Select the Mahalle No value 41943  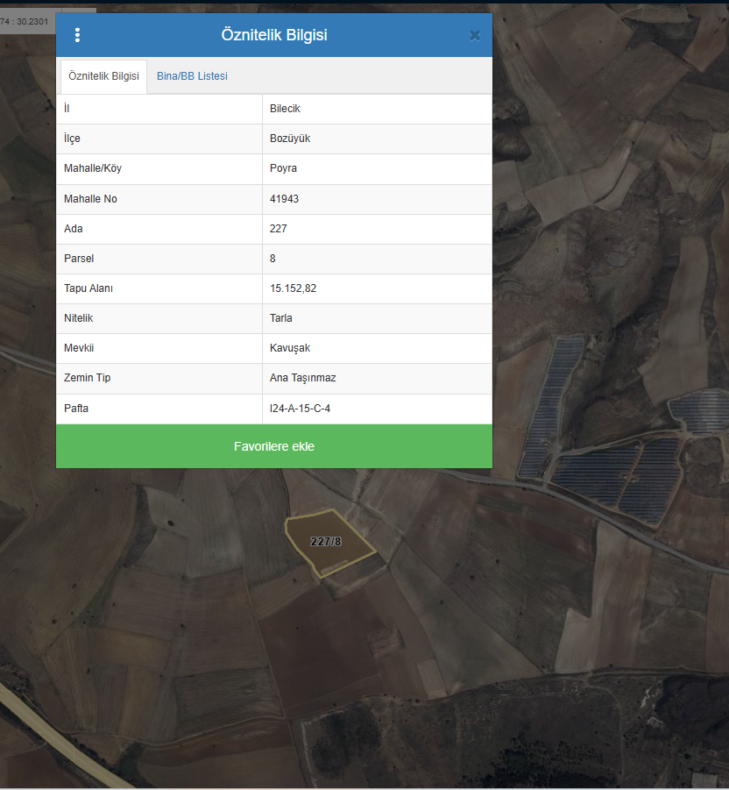pyautogui.click(x=284, y=199)
